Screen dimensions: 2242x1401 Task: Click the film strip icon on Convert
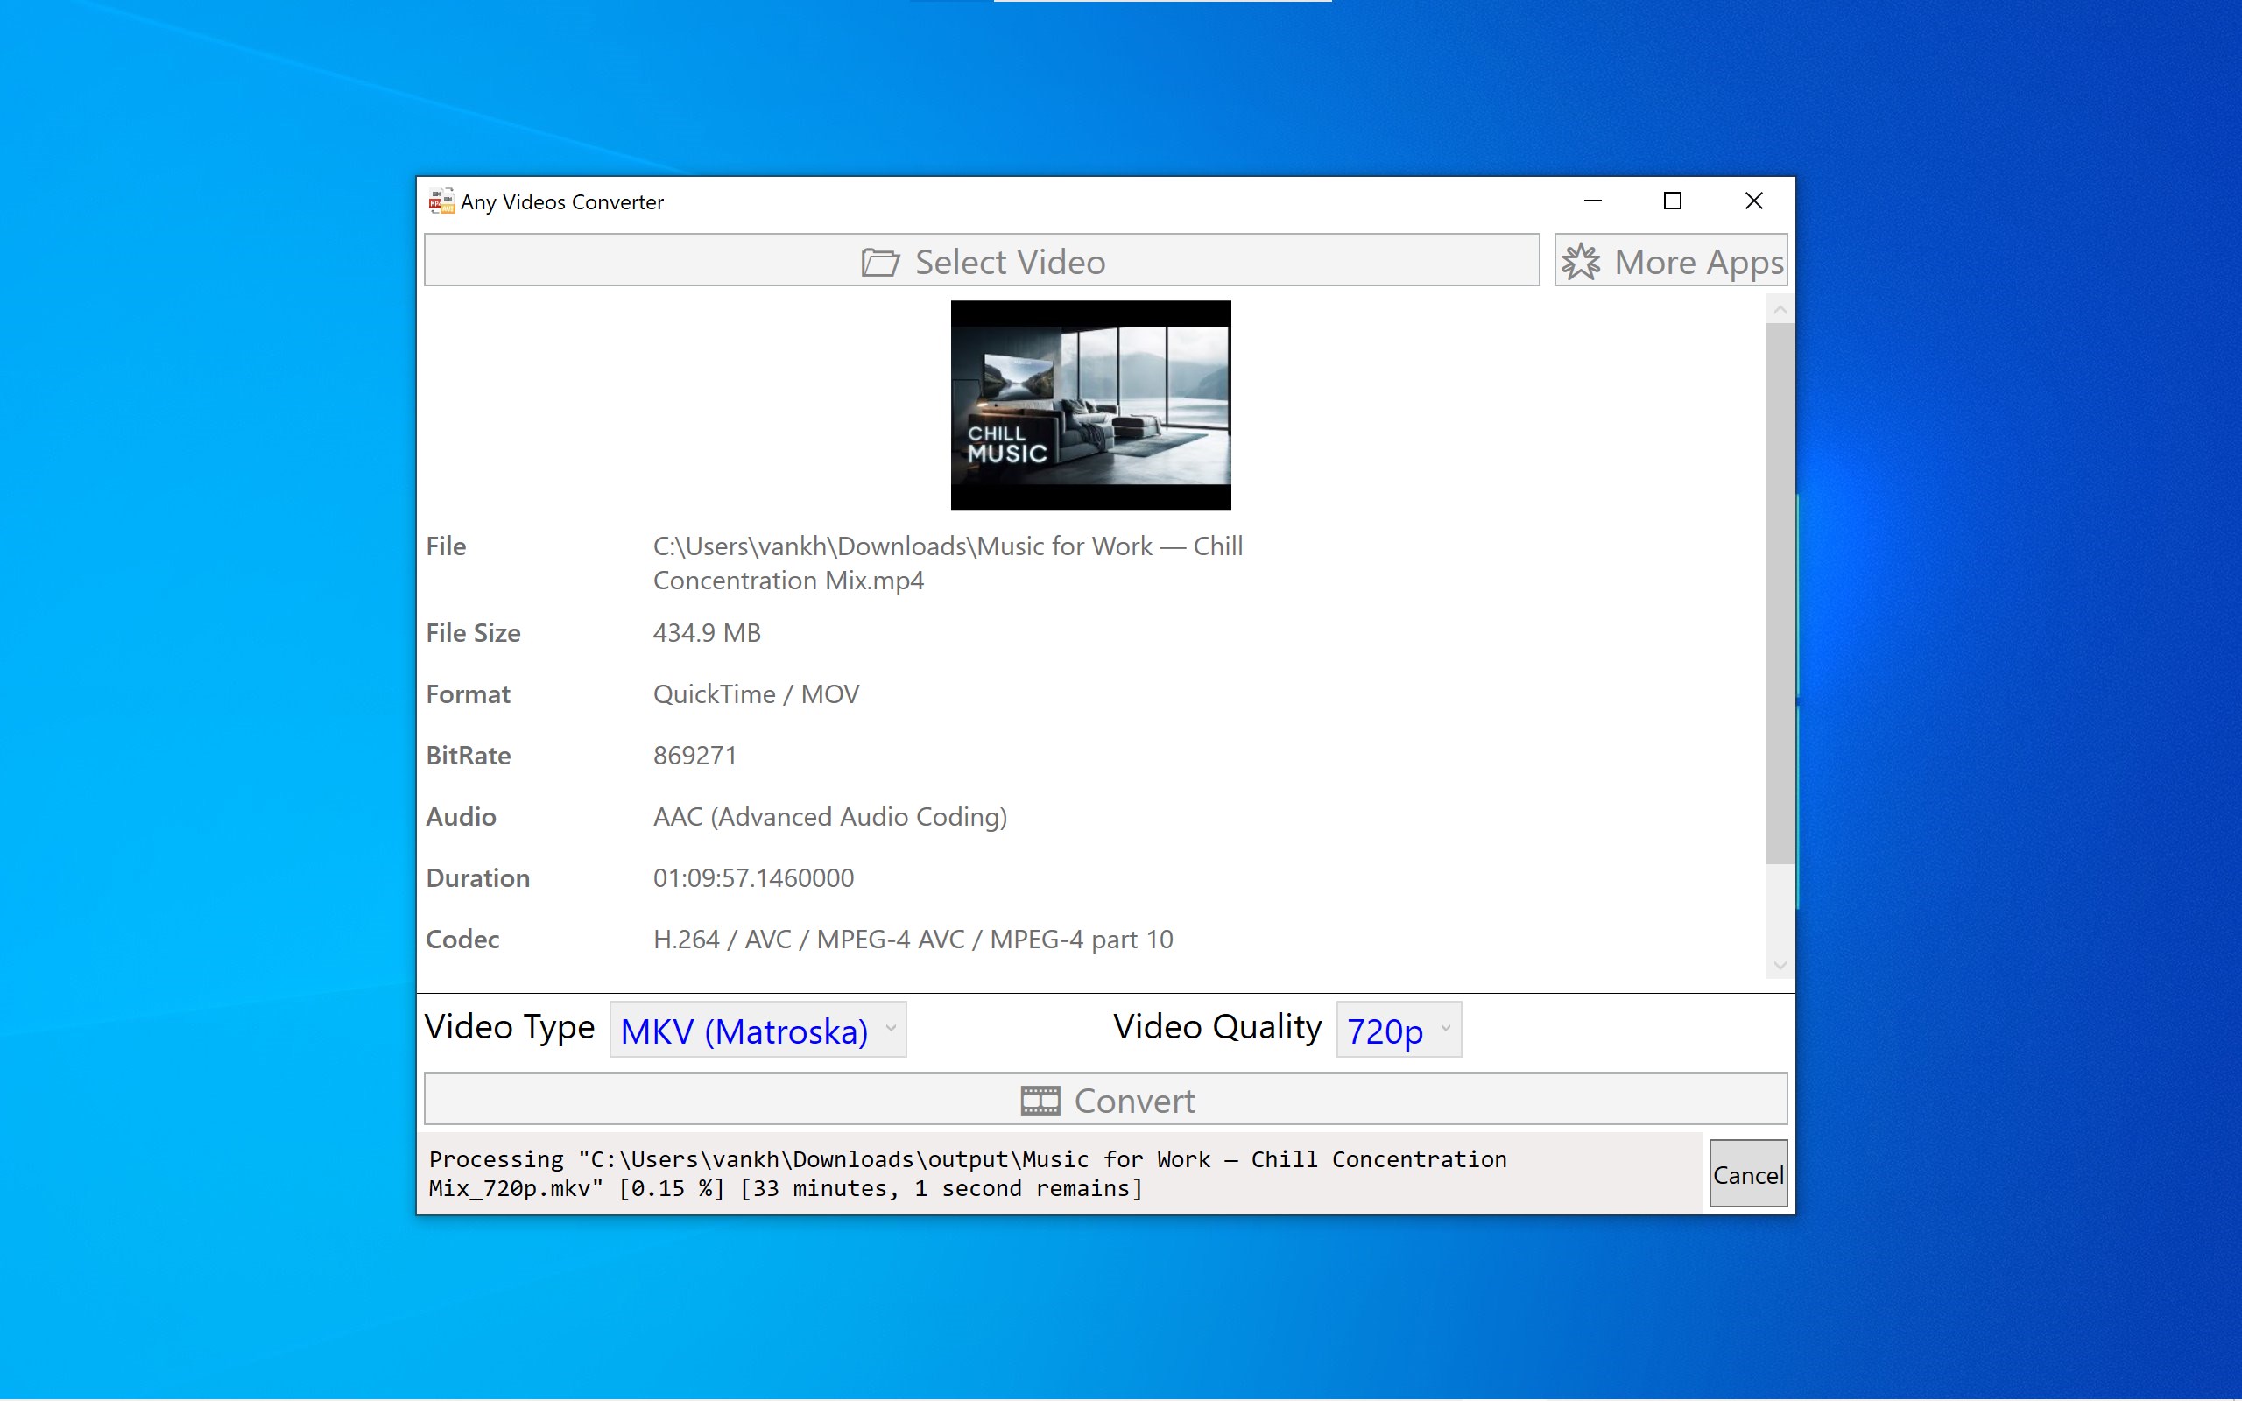tap(1040, 1101)
